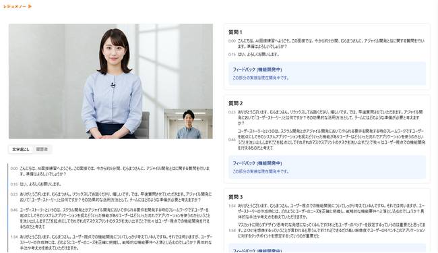
Task: Jump to 0:23 in the left transcript
Action: point(14,194)
